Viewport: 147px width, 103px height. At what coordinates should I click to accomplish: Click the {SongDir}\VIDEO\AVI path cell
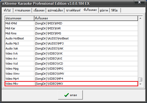[x=86, y=59]
